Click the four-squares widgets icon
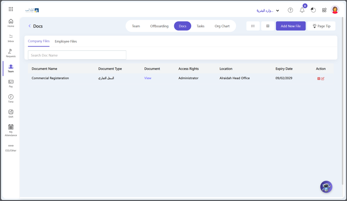The image size is (347, 201). coord(324,10)
